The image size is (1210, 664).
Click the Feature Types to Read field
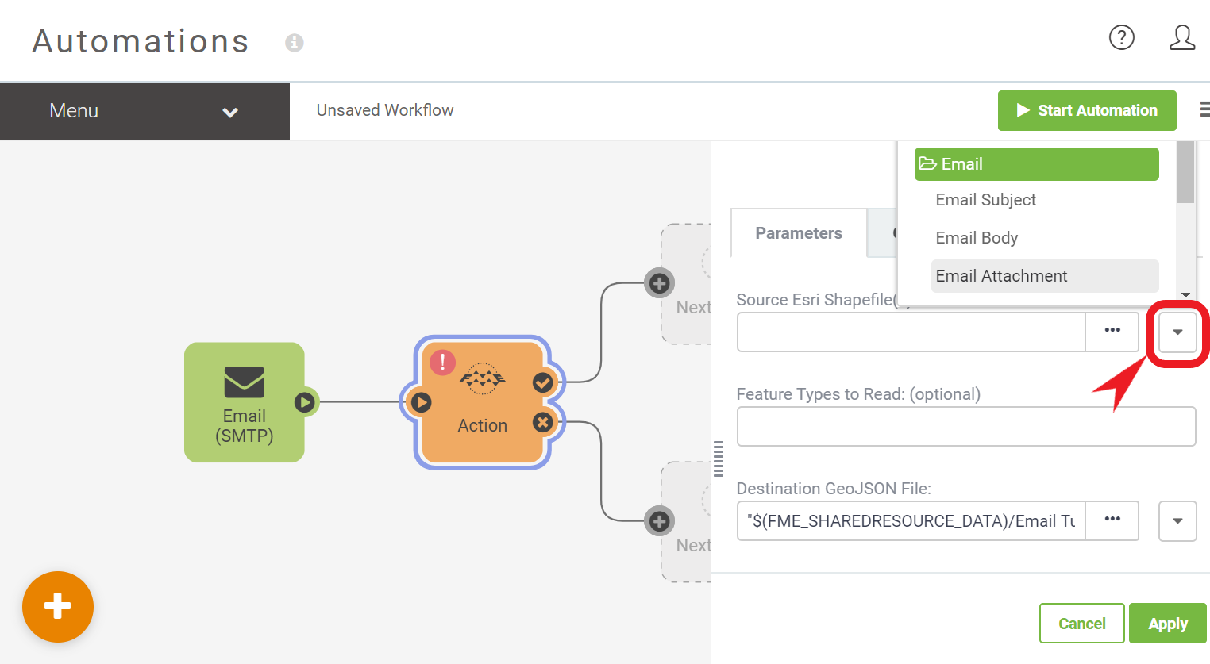click(965, 427)
